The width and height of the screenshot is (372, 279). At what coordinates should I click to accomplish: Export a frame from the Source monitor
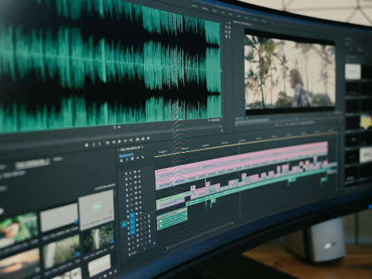[x=148, y=138]
